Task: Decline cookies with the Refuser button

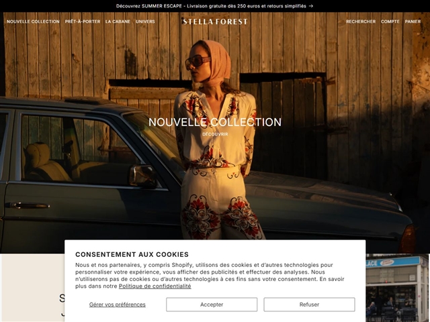Action: click(x=309, y=305)
